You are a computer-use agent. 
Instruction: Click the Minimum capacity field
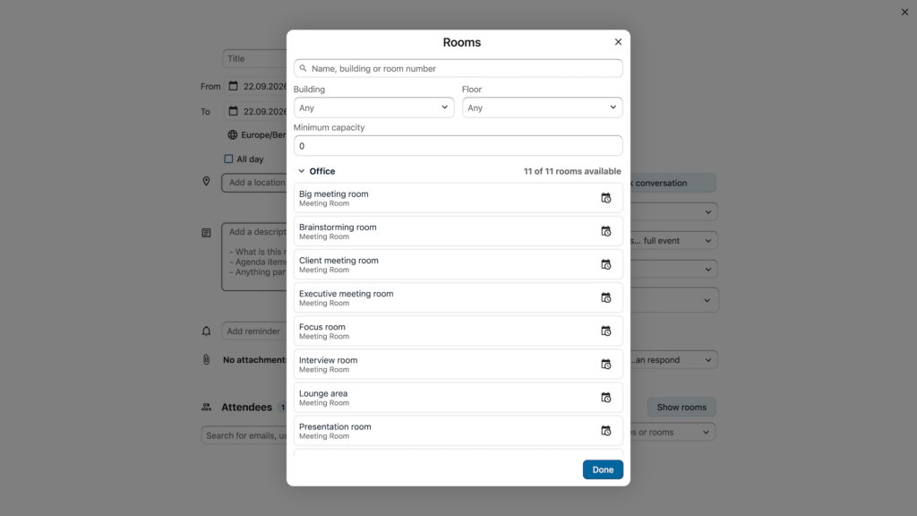(458, 146)
